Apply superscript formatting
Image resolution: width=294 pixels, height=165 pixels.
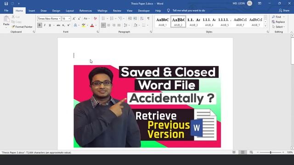tap(68, 25)
